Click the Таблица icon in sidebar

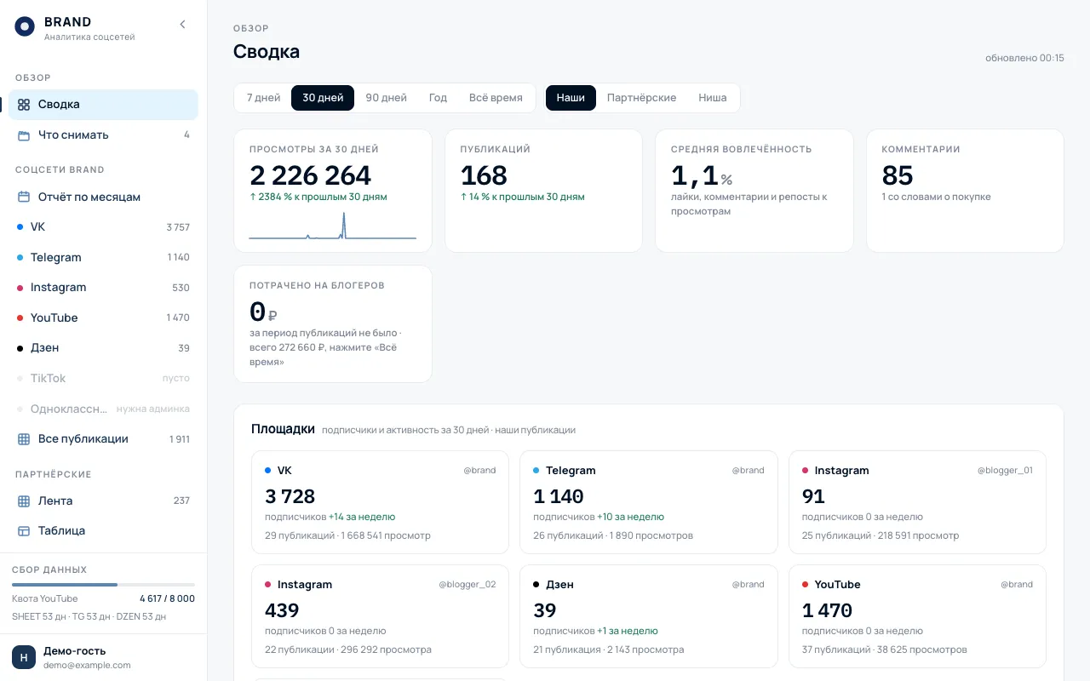click(24, 531)
